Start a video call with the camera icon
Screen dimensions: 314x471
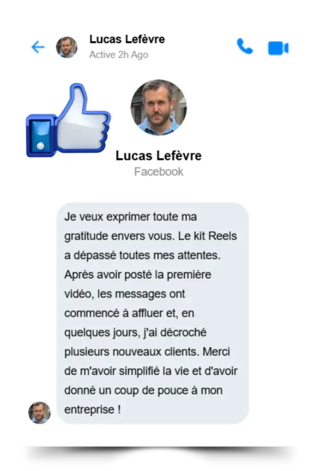pos(278,48)
